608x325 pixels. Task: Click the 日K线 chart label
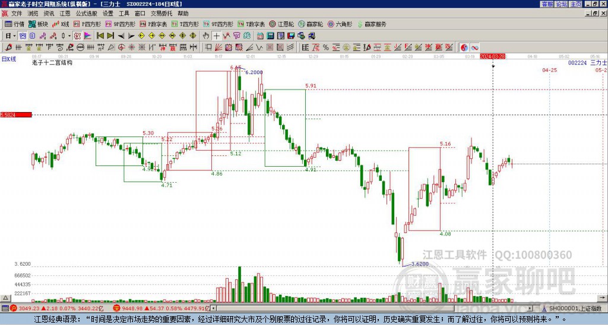click(x=9, y=59)
